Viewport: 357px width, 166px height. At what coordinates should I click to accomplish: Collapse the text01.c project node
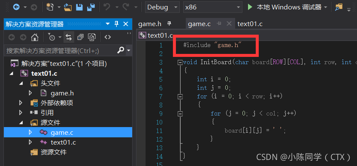(12, 73)
